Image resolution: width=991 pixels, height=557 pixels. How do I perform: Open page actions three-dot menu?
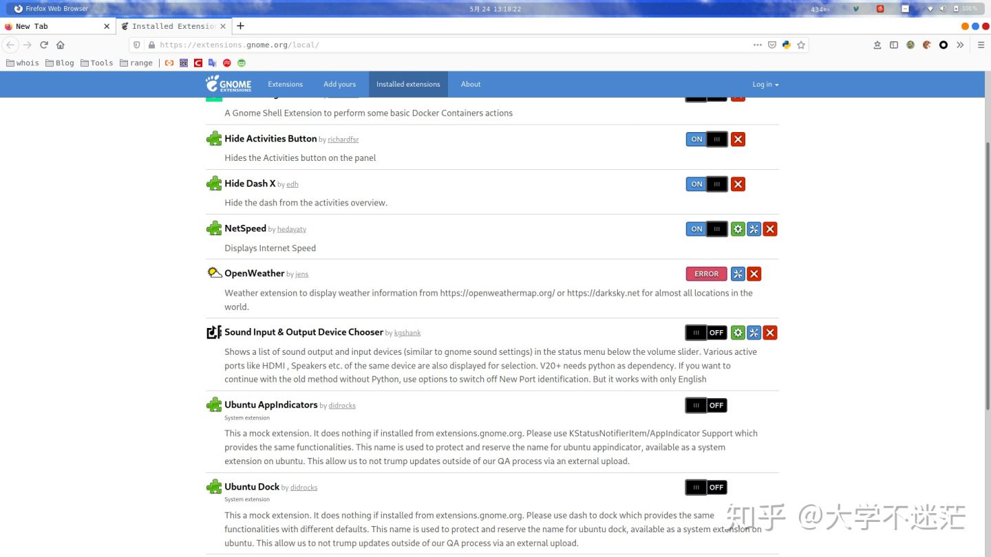[x=758, y=45]
